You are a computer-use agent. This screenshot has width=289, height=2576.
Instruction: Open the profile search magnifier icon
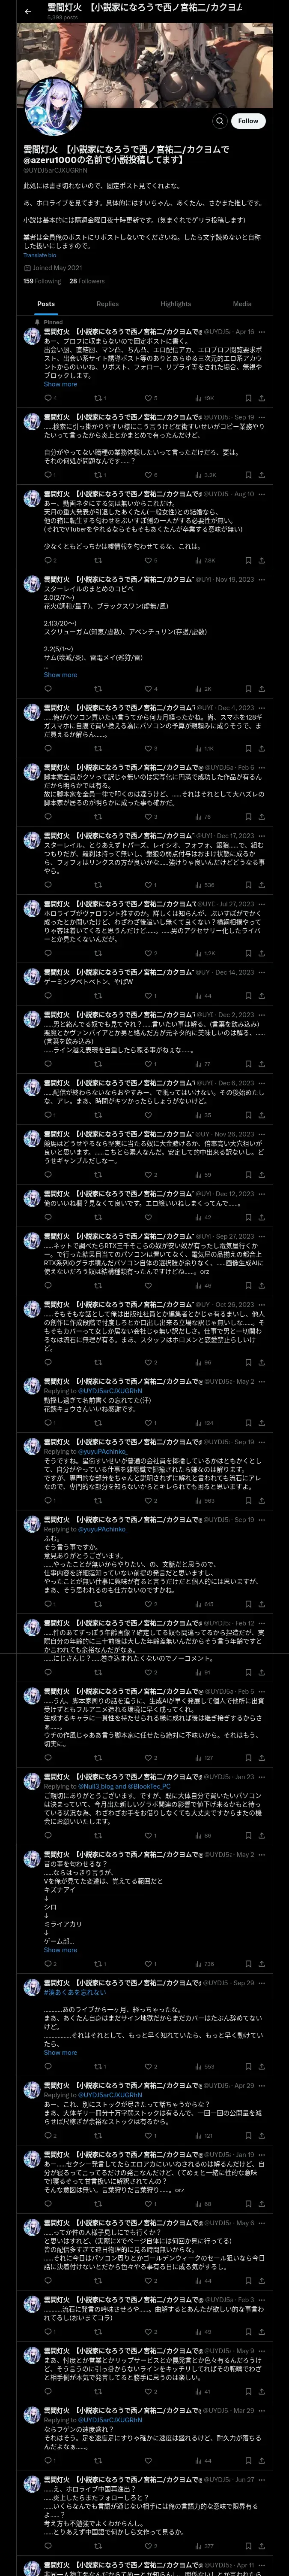pyautogui.click(x=219, y=121)
